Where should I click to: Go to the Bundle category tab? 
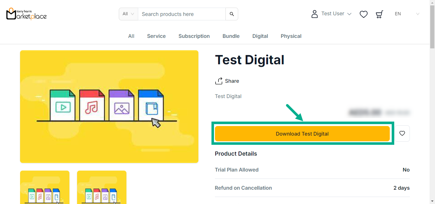coord(231,36)
